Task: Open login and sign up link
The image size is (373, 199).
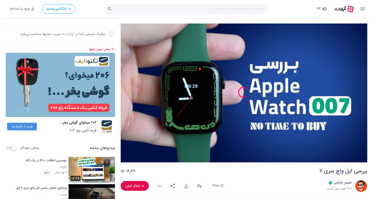Action: coord(22,9)
